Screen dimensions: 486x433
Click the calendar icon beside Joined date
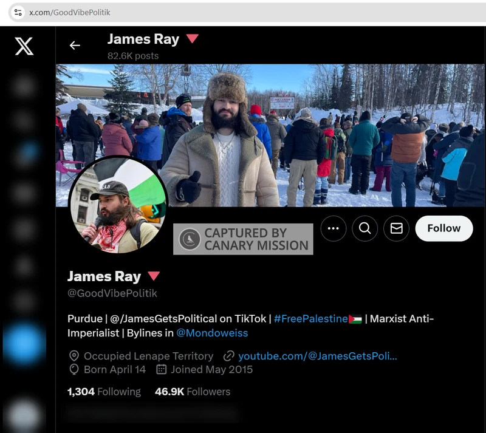pyautogui.click(x=161, y=369)
